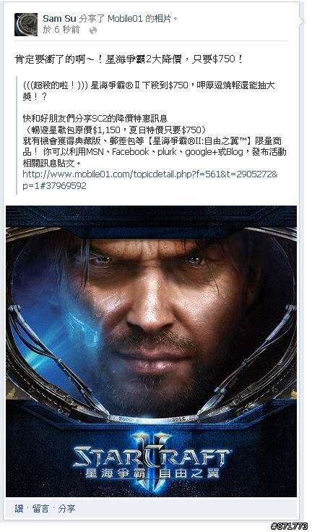
Task: Click the vertical quote bar beside description
Action: [17, 135]
